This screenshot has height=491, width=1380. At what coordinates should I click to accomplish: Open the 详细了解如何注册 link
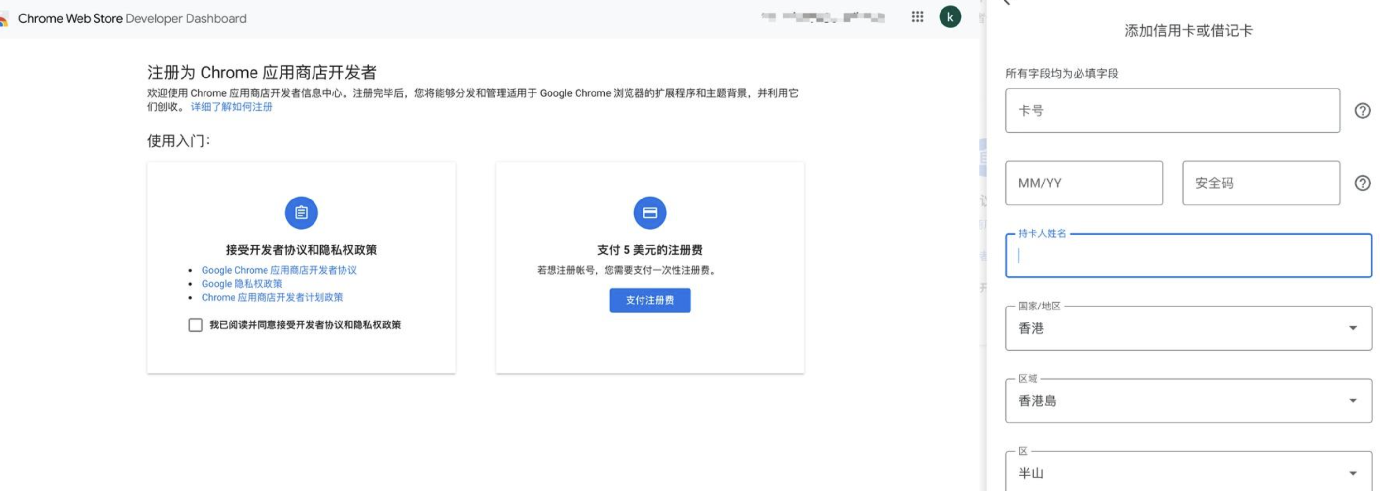232,107
